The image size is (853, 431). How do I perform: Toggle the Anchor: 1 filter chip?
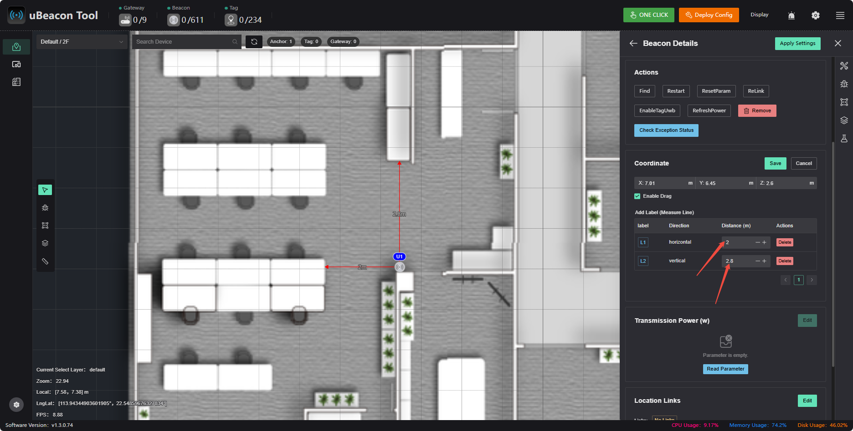pos(281,42)
